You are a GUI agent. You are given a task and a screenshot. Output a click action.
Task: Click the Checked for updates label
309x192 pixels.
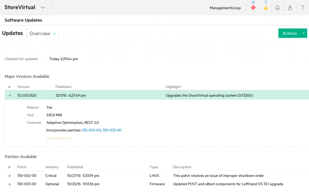[x=21, y=59]
